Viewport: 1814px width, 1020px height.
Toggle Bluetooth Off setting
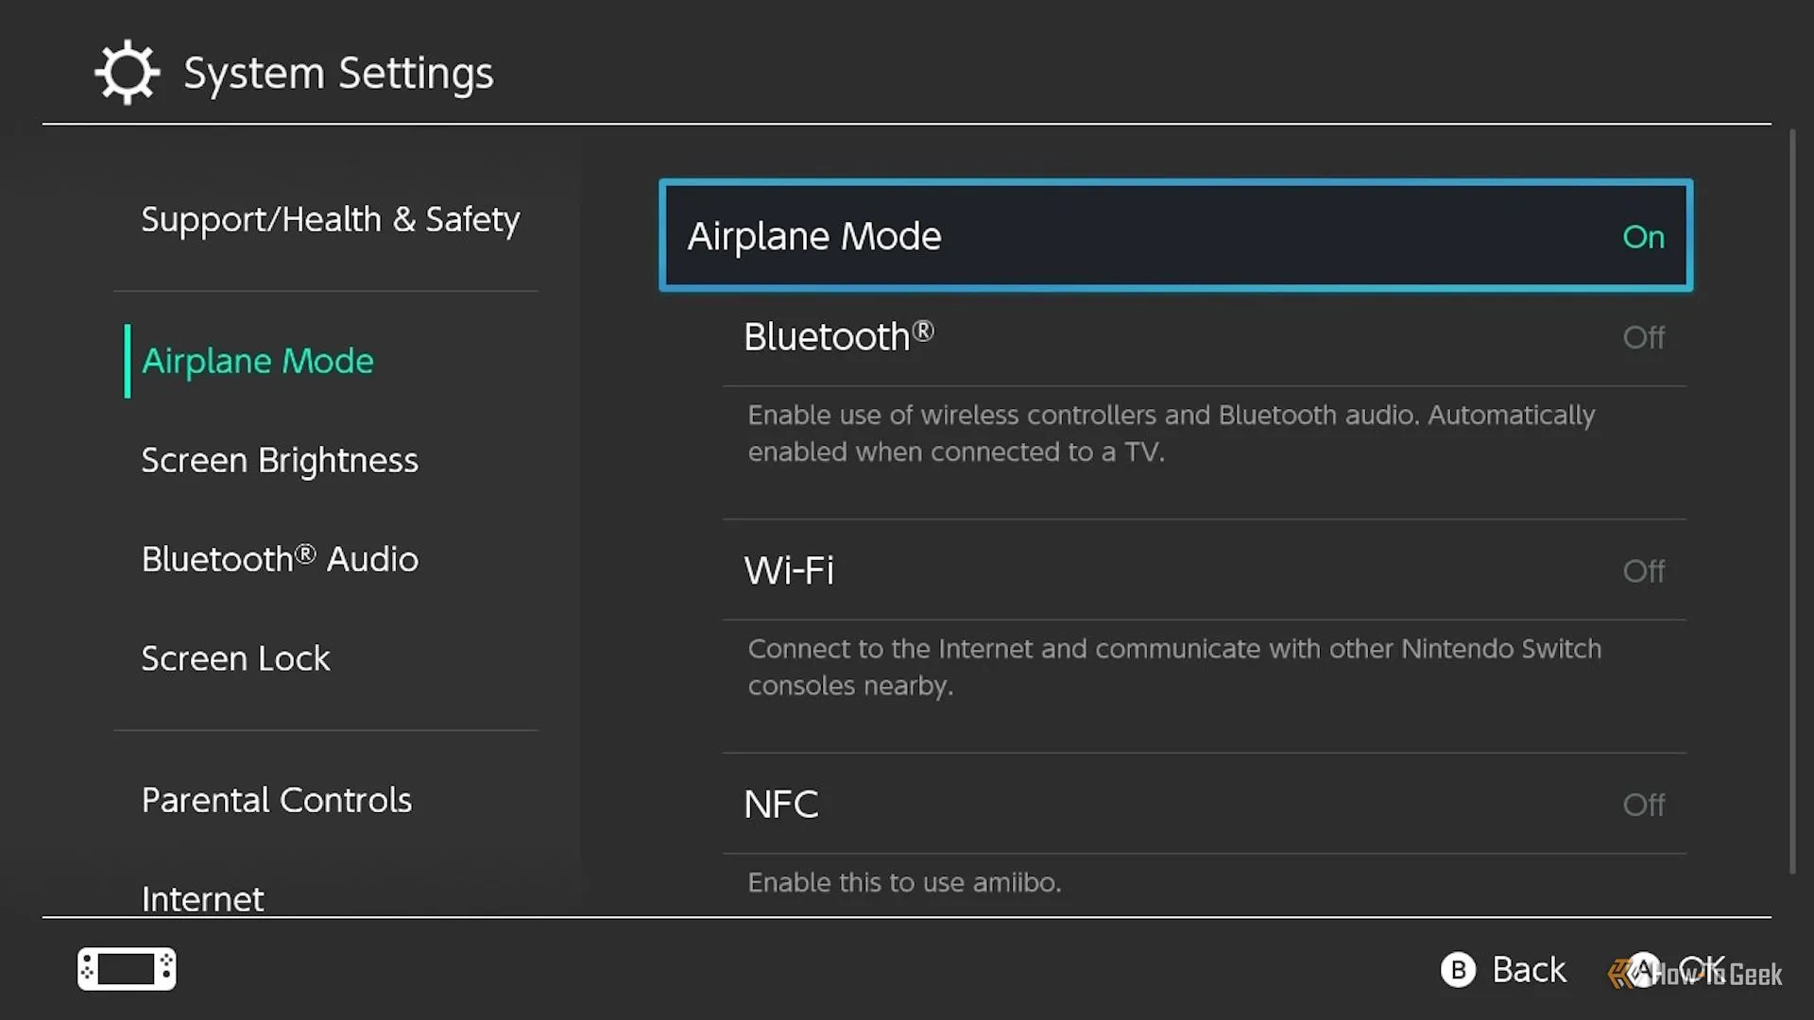[x=1205, y=337]
